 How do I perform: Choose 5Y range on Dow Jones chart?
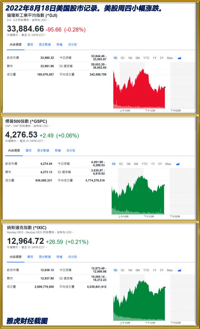[162, 58]
